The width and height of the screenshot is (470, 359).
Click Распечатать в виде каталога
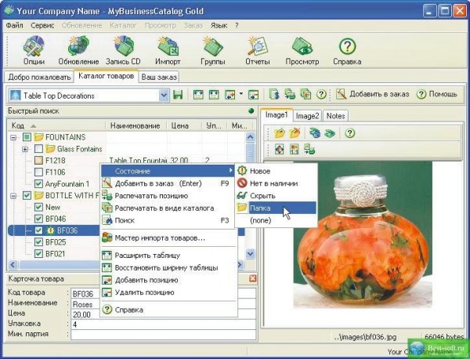coord(168,209)
